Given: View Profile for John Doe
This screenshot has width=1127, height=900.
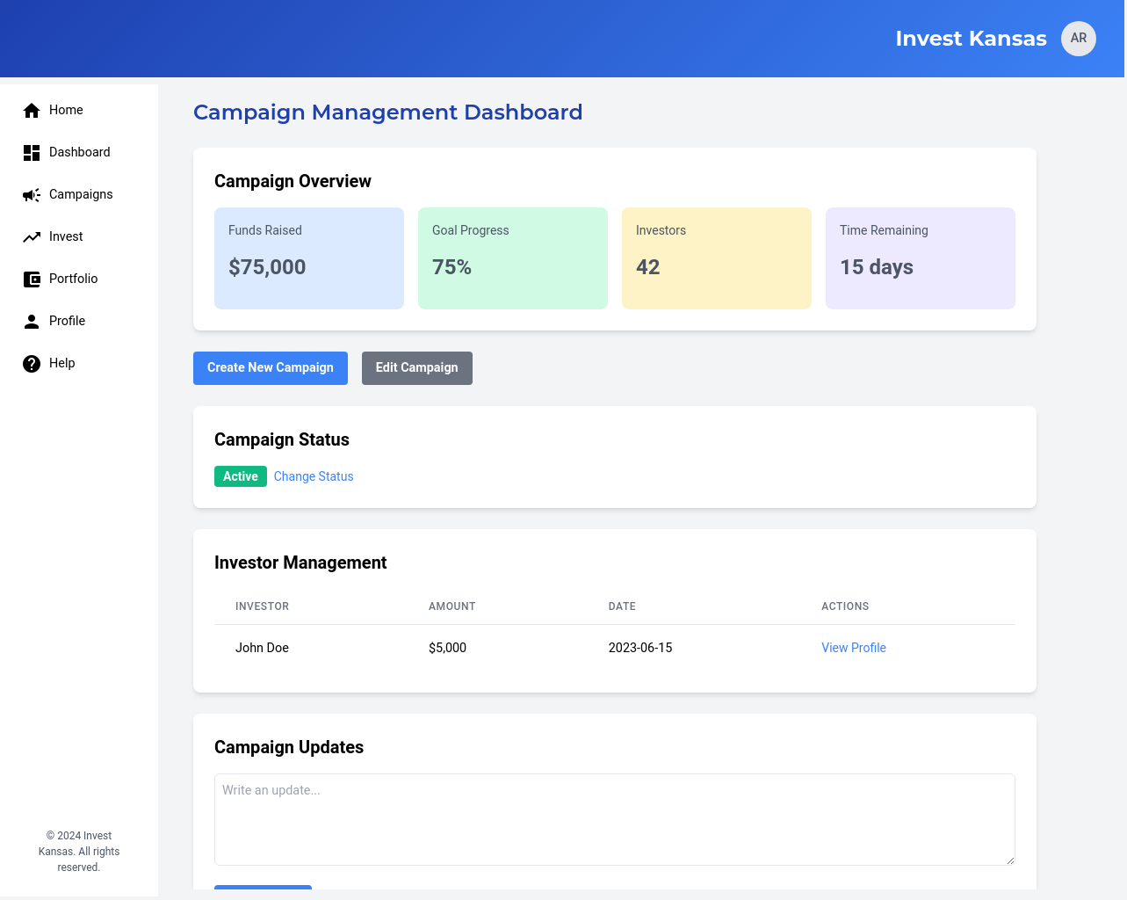Looking at the screenshot, I should (x=853, y=648).
